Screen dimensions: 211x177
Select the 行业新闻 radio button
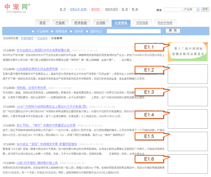(33, 32)
